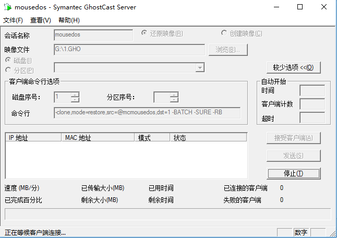Click 较少选项 <<(O) button
Image resolution: width=337 pixels, height=238 pixels.
click(x=293, y=67)
